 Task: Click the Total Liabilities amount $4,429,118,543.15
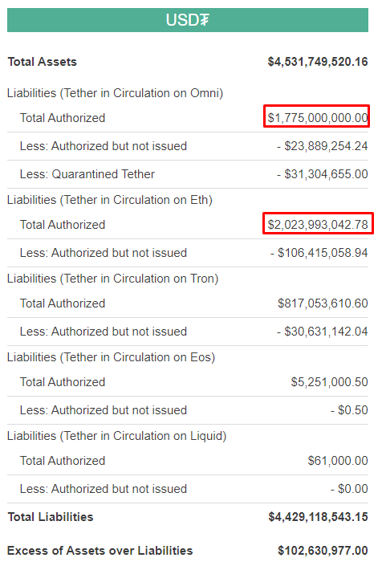pyautogui.click(x=318, y=517)
